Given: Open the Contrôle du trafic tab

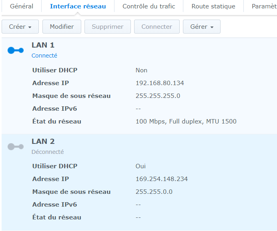Looking at the screenshot, I should point(149,6).
